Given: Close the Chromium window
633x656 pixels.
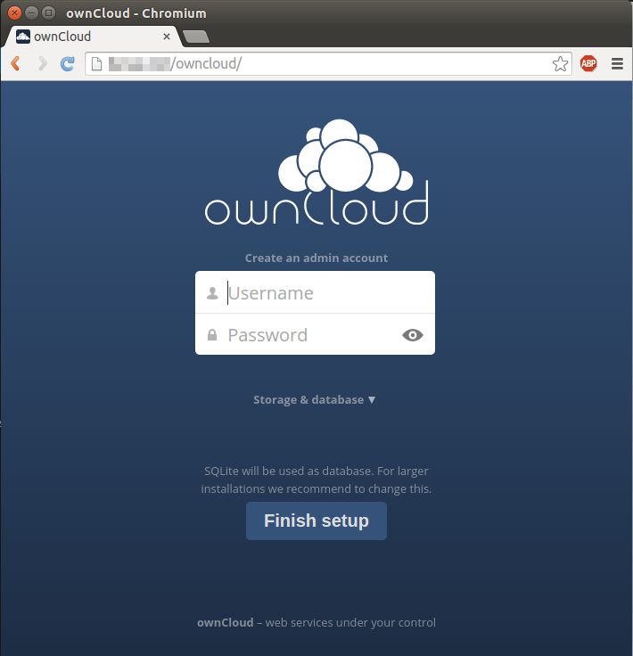Looking at the screenshot, I should click(14, 13).
